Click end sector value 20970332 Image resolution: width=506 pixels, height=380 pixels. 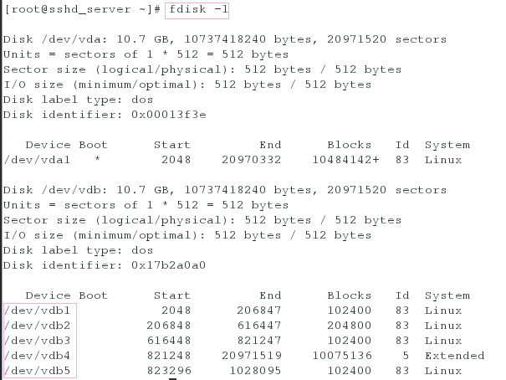(x=252, y=160)
